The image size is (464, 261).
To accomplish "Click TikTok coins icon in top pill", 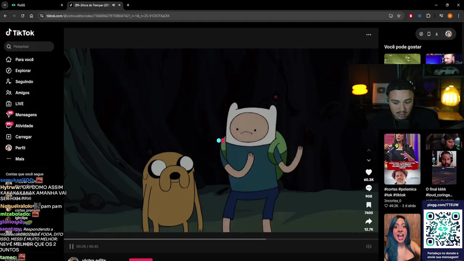I will click(x=421, y=34).
